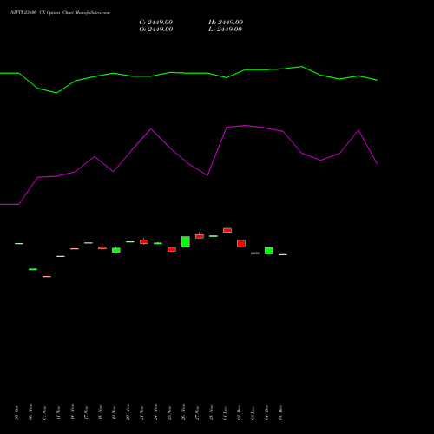Select the open value O: 2449.00
This screenshot has height=434, width=434.
pos(156,29)
